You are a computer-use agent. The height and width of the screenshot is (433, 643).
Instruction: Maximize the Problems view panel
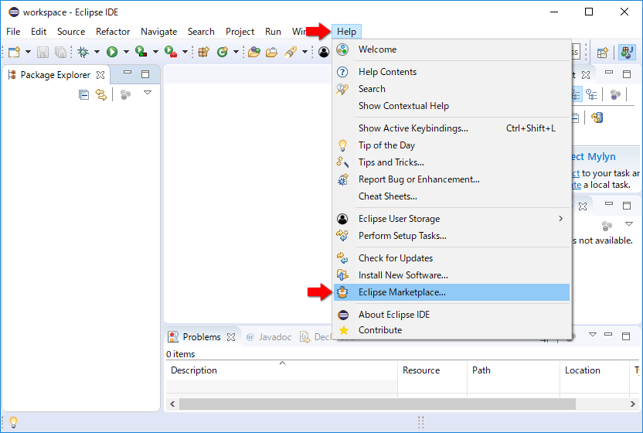tap(626, 336)
